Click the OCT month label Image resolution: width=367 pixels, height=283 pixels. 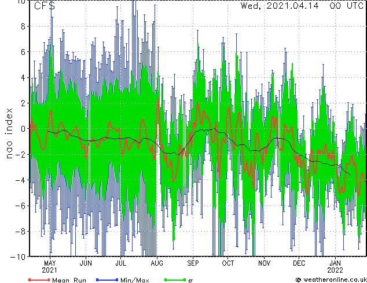pos(228,263)
